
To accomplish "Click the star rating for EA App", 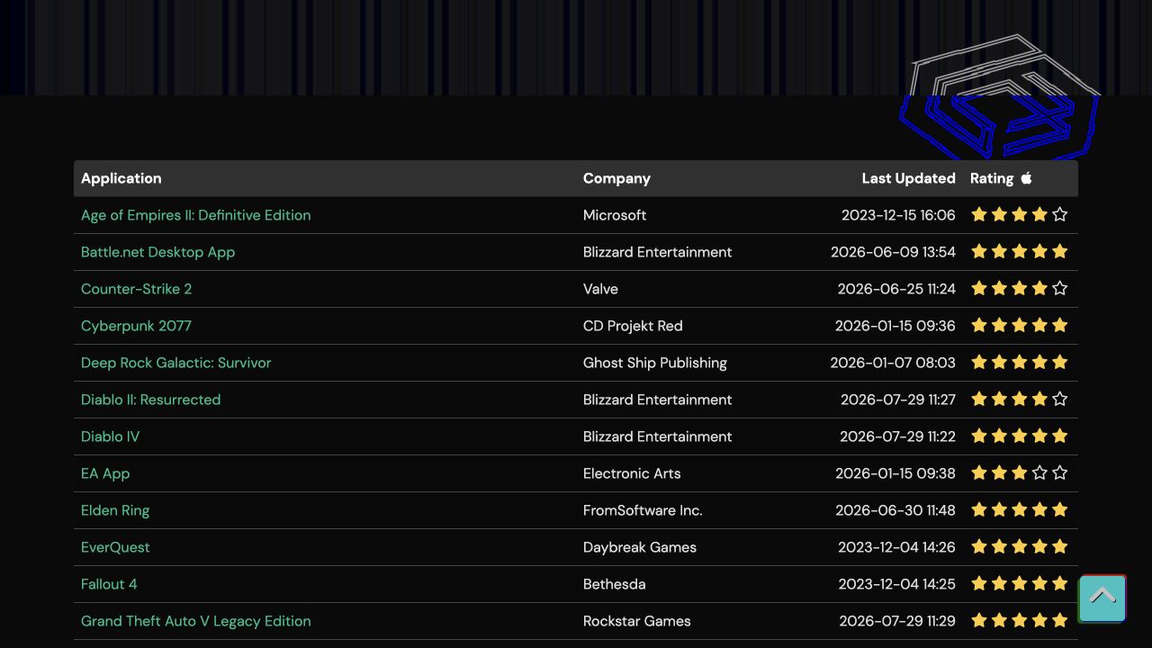I will tap(1020, 472).
